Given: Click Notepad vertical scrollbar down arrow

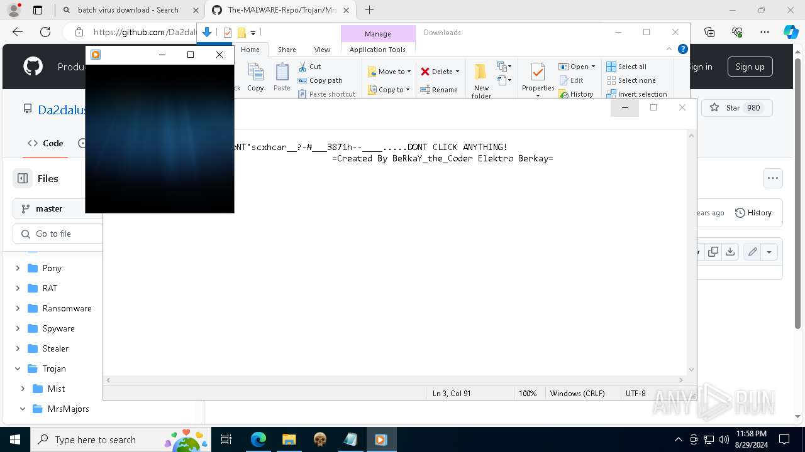Looking at the screenshot, I should coord(692,370).
